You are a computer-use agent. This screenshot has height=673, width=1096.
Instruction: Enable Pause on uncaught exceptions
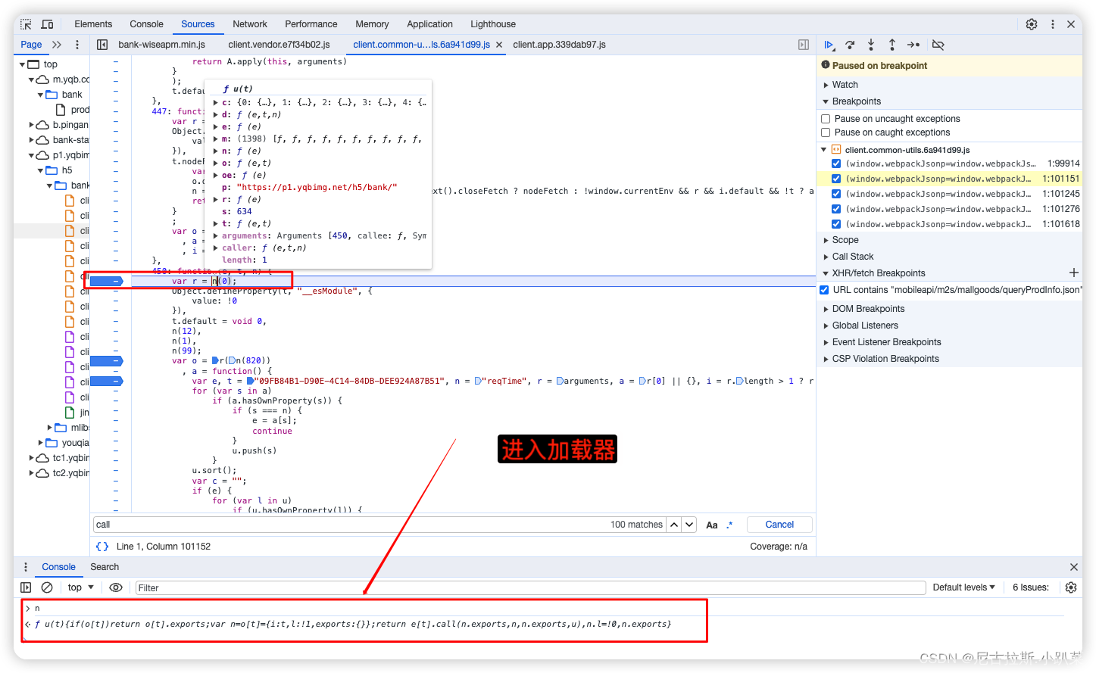(x=825, y=118)
